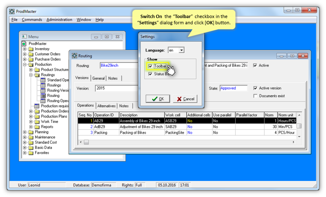Click the Work cell column header

(175, 115)
